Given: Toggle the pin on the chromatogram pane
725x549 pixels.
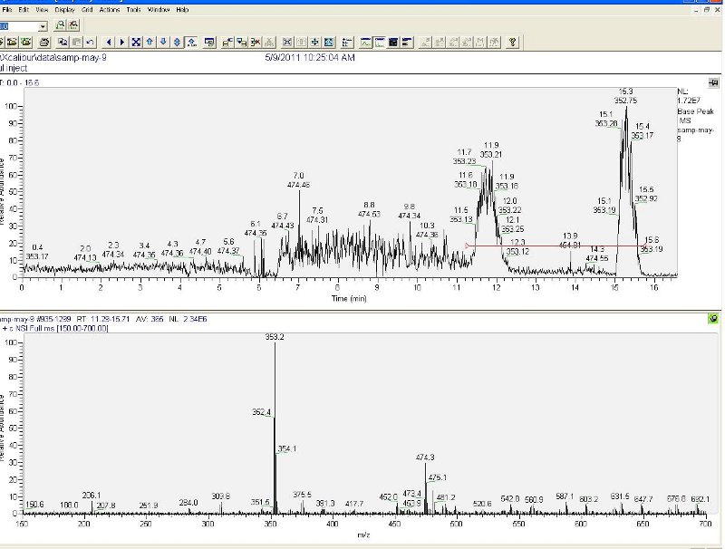Looking at the screenshot, I should pyautogui.click(x=713, y=82).
